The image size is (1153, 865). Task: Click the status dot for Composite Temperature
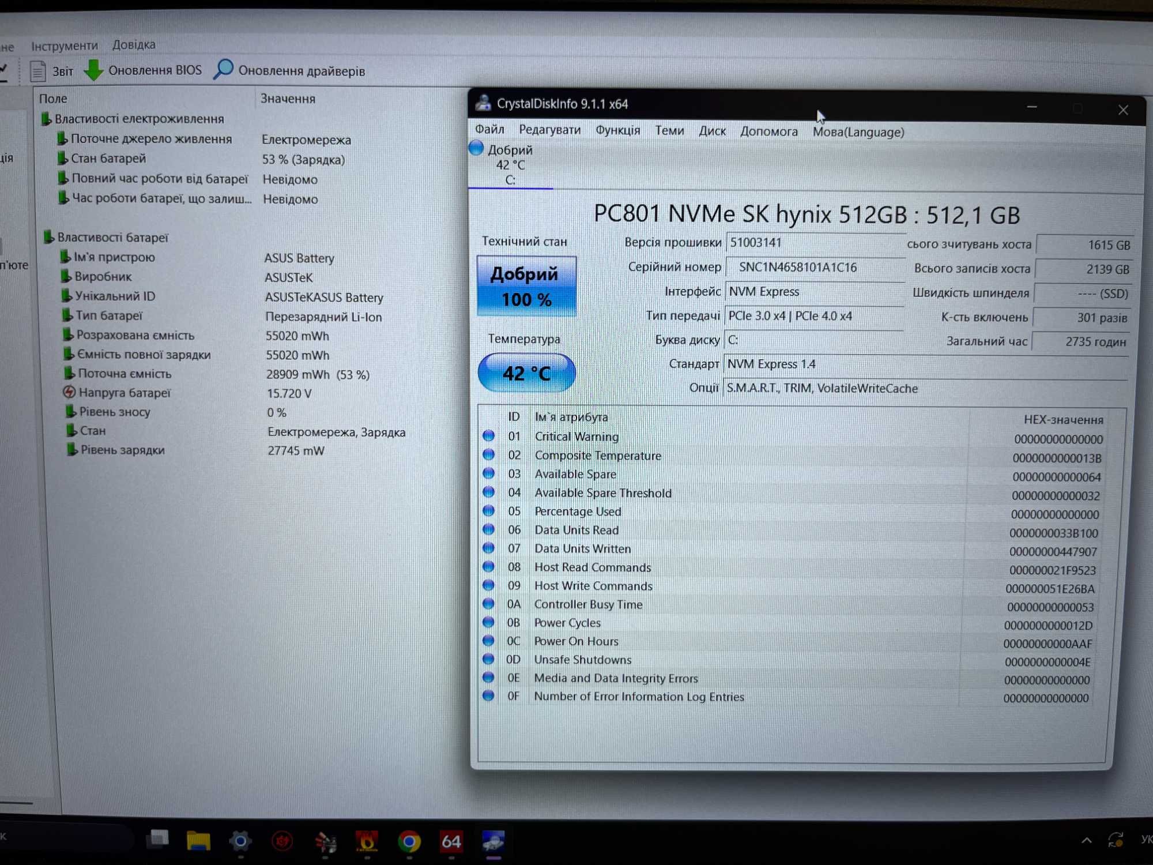[488, 454]
